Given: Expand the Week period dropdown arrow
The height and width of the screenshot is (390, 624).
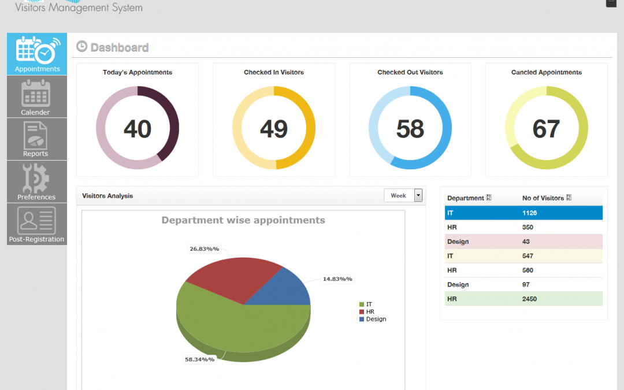Looking at the screenshot, I should 418,195.
